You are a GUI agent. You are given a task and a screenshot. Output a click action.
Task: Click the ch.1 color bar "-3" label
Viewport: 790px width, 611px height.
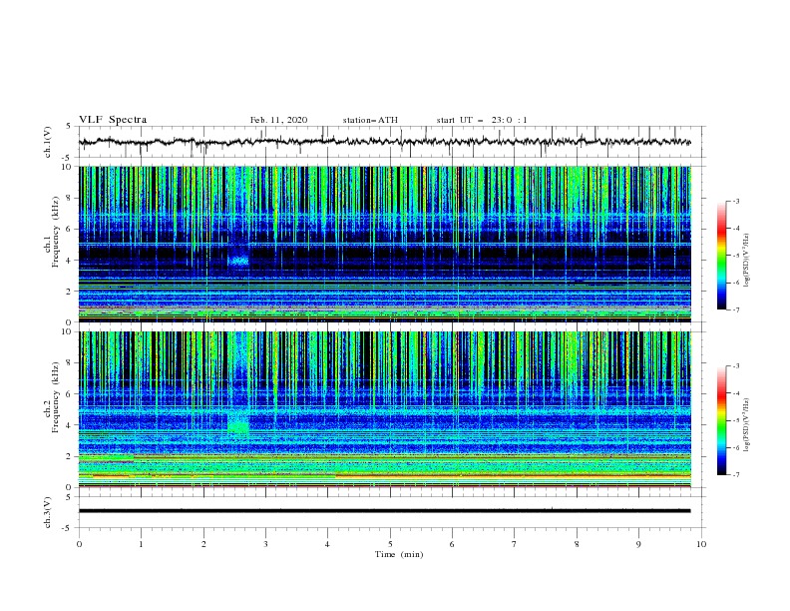[735, 201]
